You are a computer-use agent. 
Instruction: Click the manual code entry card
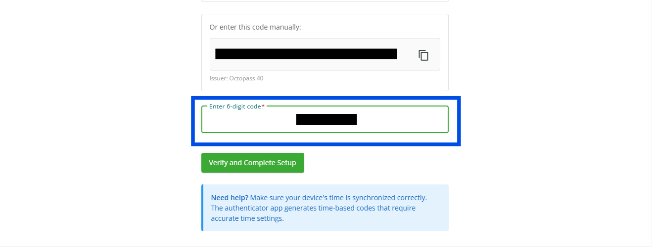(x=325, y=52)
